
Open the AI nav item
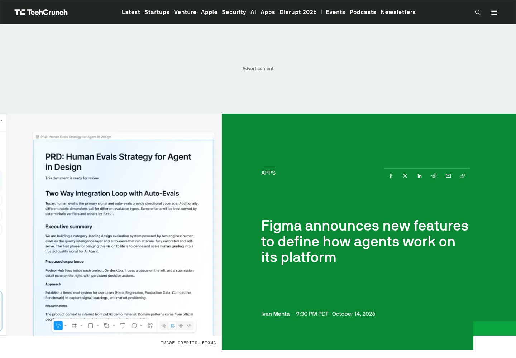click(253, 12)
